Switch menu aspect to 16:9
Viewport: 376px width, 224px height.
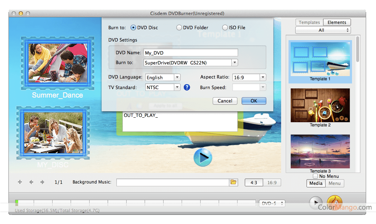pos(272,182)
